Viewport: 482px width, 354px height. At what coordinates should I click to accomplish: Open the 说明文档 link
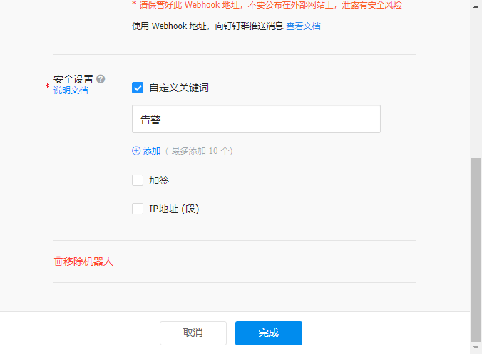point(71,90)
